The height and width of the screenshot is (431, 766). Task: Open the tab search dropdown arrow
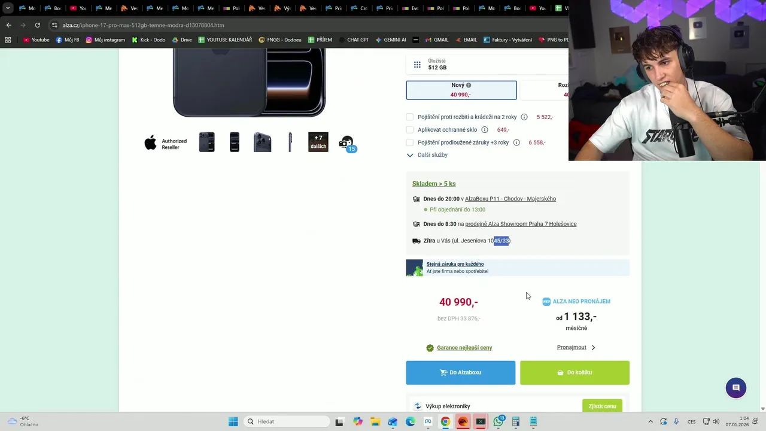8,8
